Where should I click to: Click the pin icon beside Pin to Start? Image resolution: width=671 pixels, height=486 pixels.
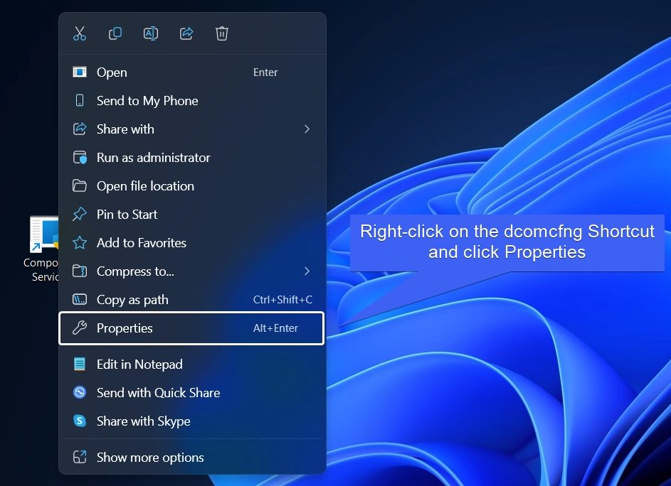pos(80,214)
